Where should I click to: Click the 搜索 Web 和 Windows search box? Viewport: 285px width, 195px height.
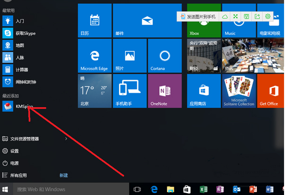pyautogui.click(x=71, y=189)
